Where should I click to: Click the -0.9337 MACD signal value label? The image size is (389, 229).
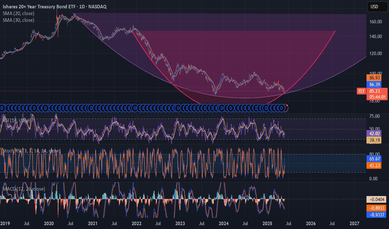pos(376,215)
